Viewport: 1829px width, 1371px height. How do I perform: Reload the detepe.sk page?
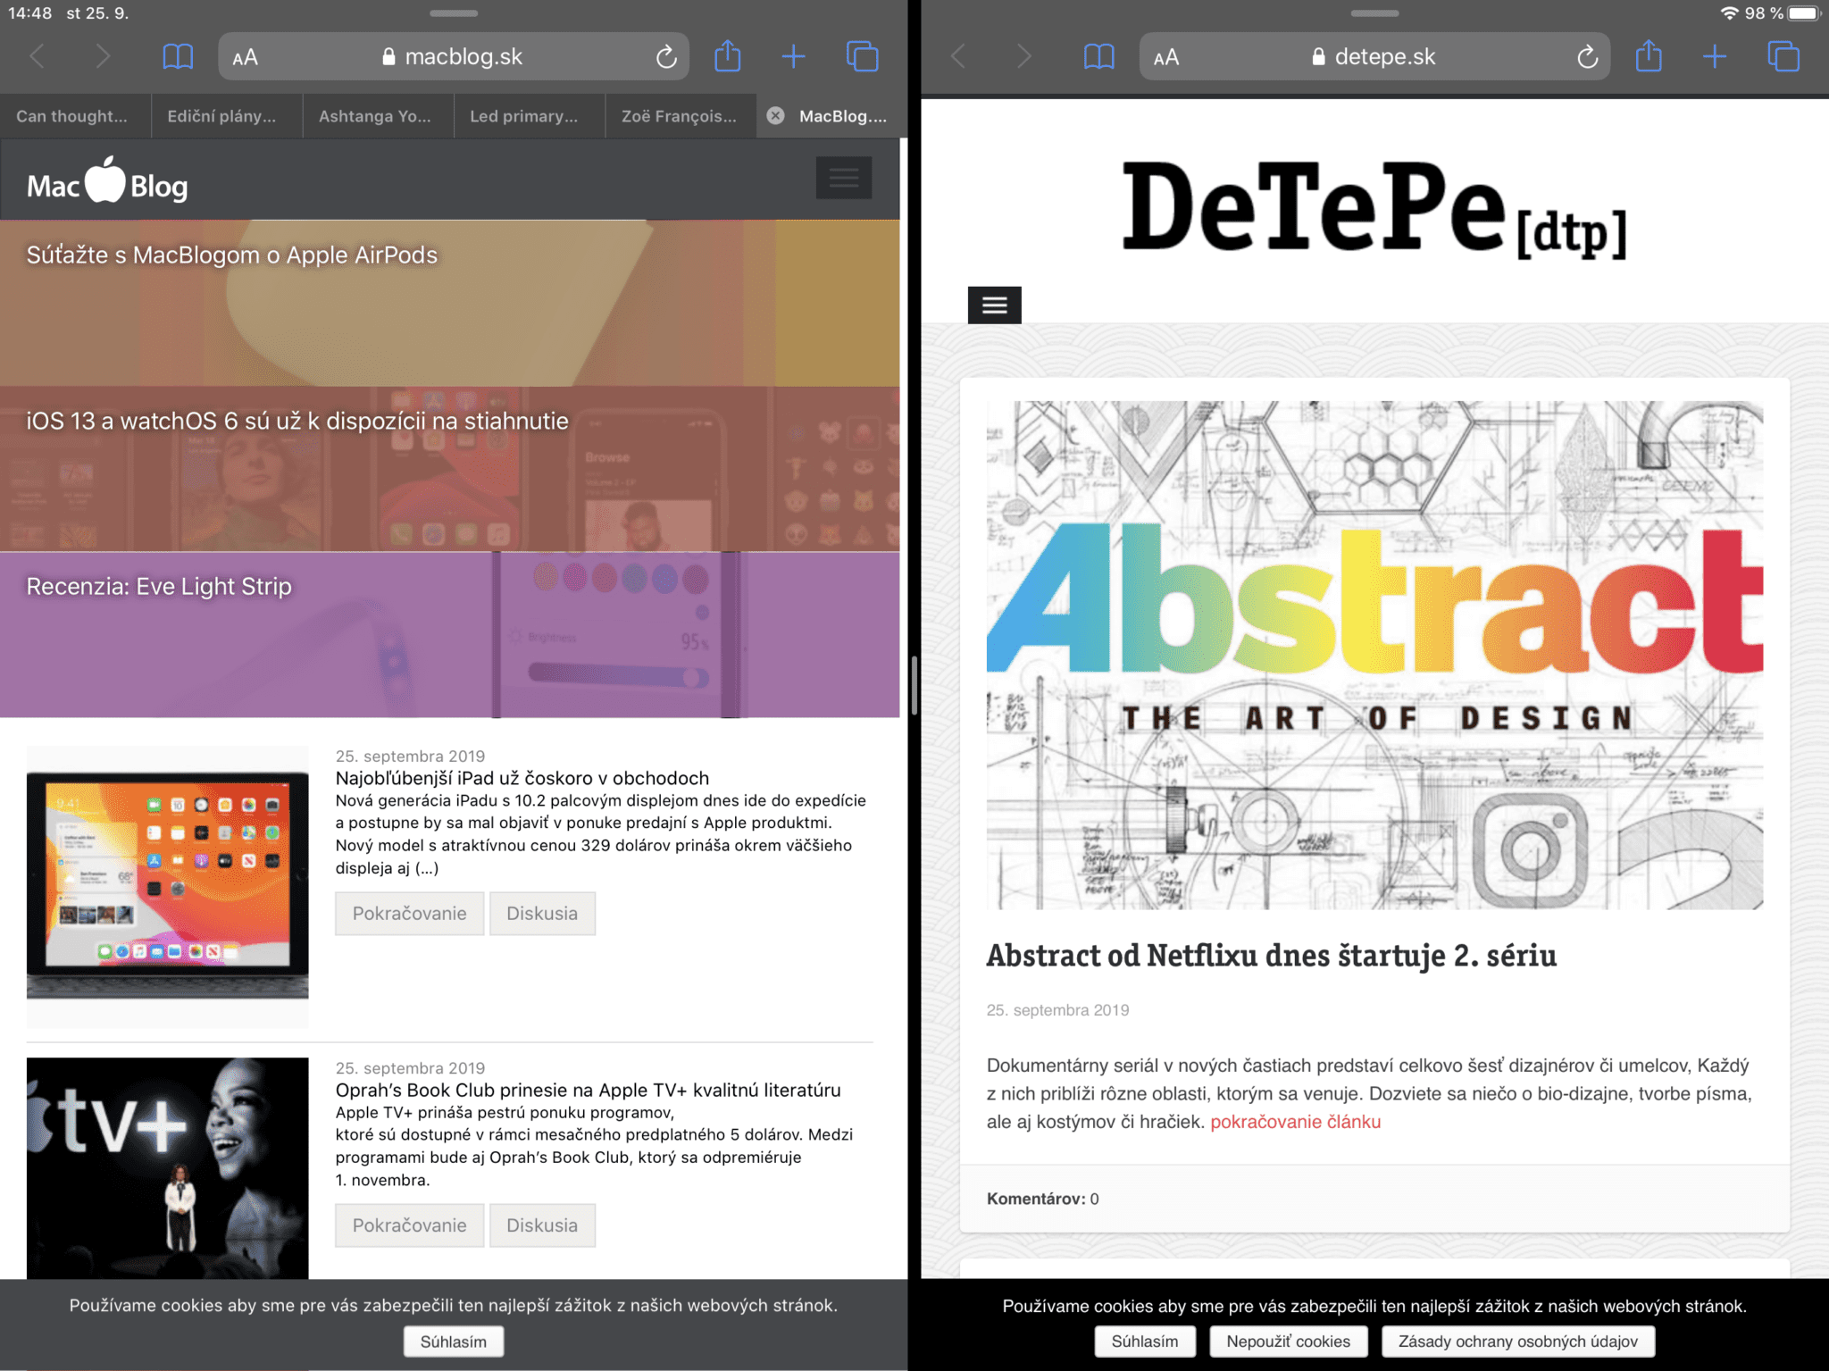(x=1587, y=57)
